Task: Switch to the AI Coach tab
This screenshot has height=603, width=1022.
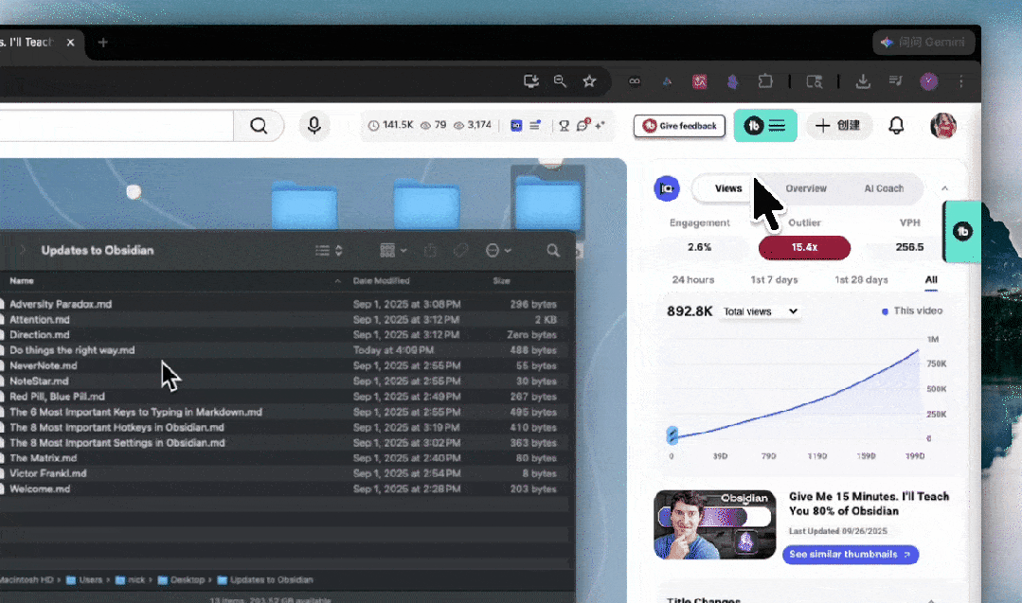Action: tap(884, 188)
